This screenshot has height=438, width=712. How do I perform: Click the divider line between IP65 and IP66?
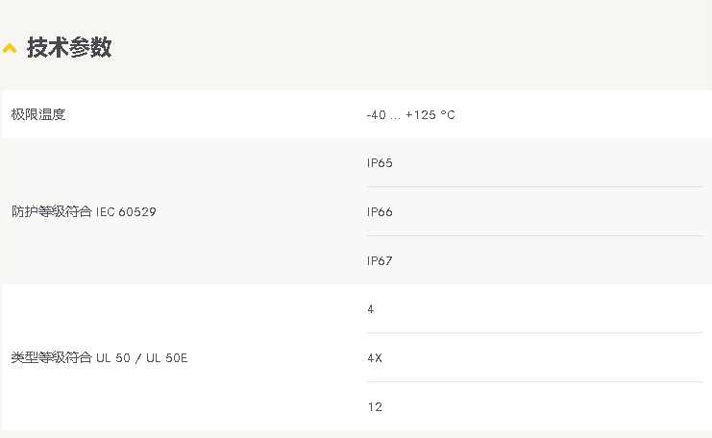coord(534,187)
